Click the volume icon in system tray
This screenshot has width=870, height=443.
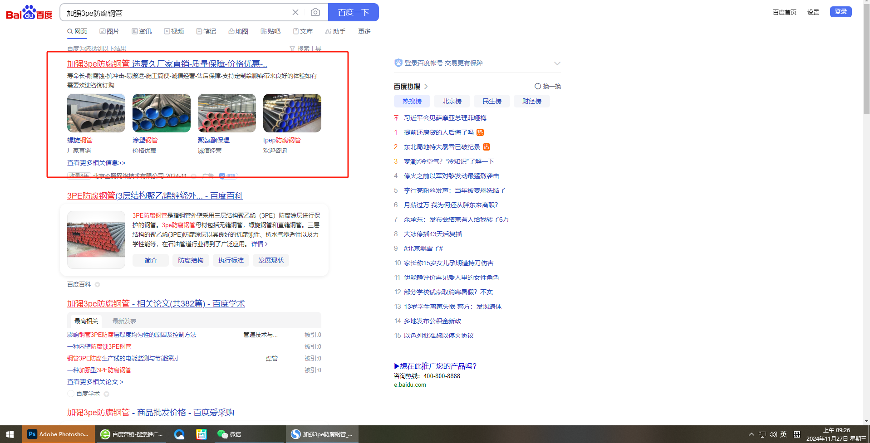point(773,434)
